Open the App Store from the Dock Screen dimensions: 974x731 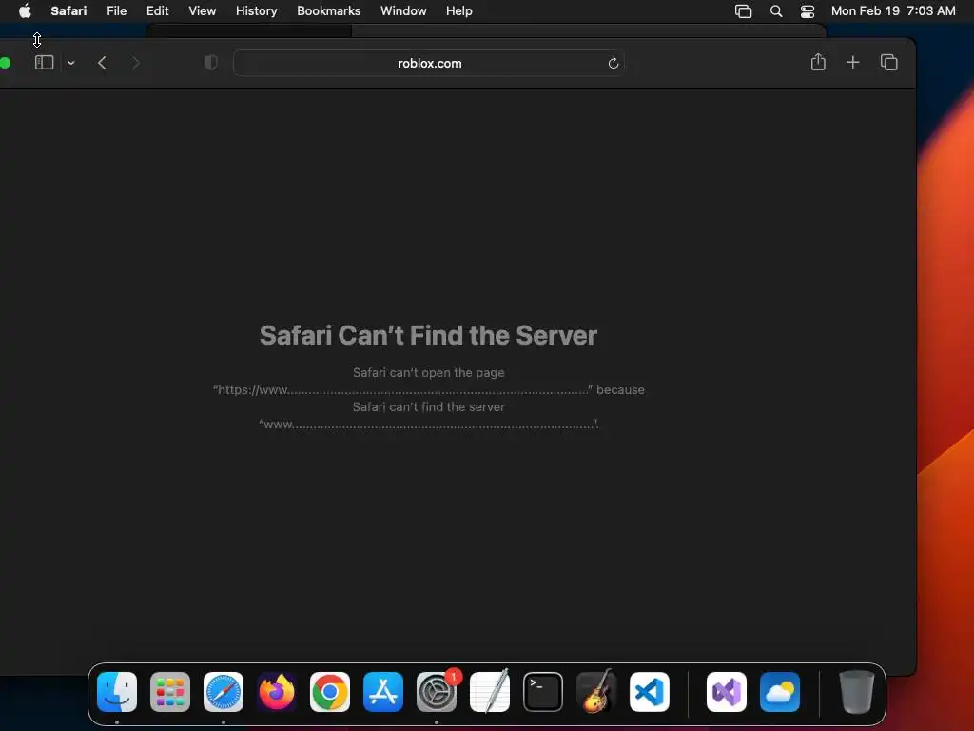(x=383, y=692)
